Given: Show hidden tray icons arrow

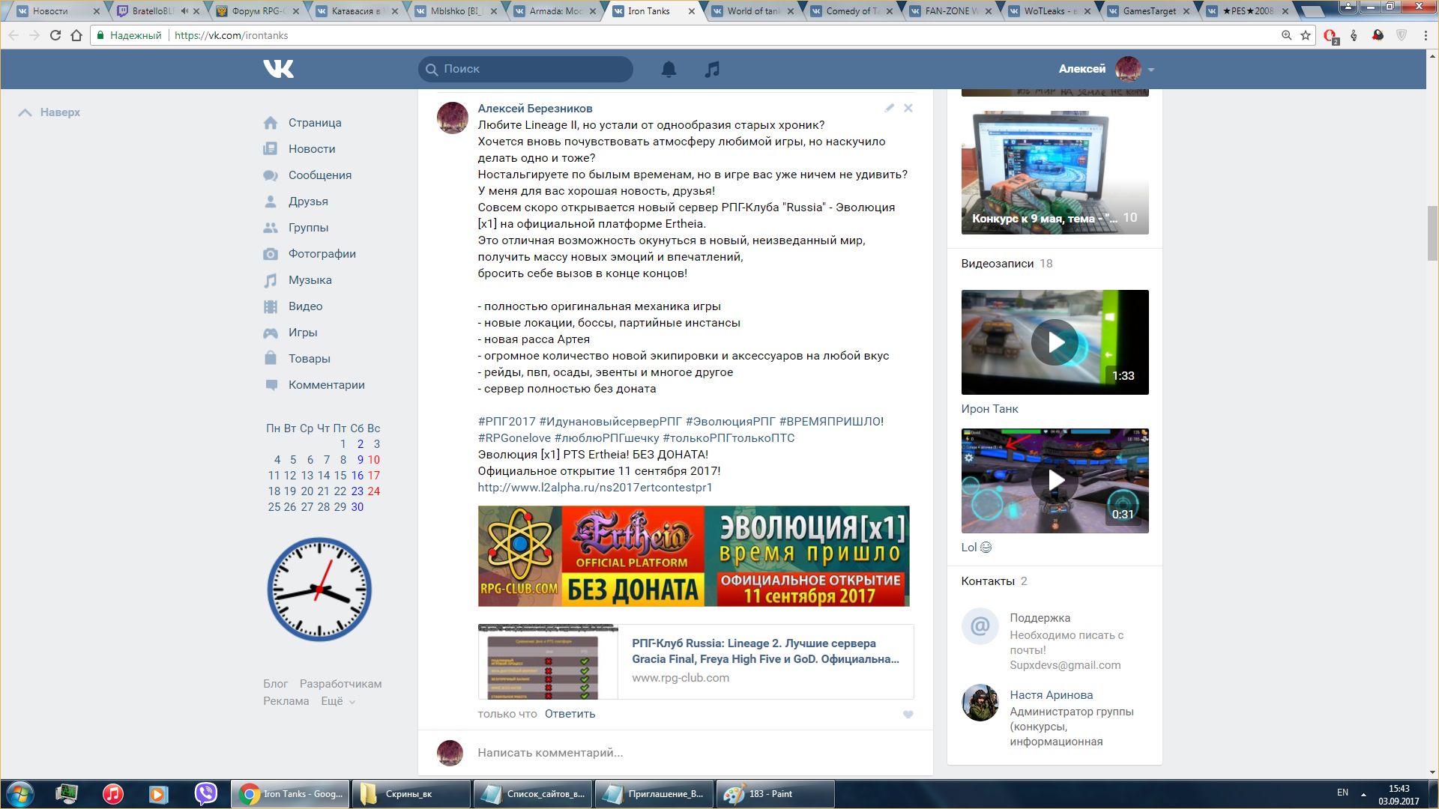Looking at the screenshot, I should [x=1363, y=794].
